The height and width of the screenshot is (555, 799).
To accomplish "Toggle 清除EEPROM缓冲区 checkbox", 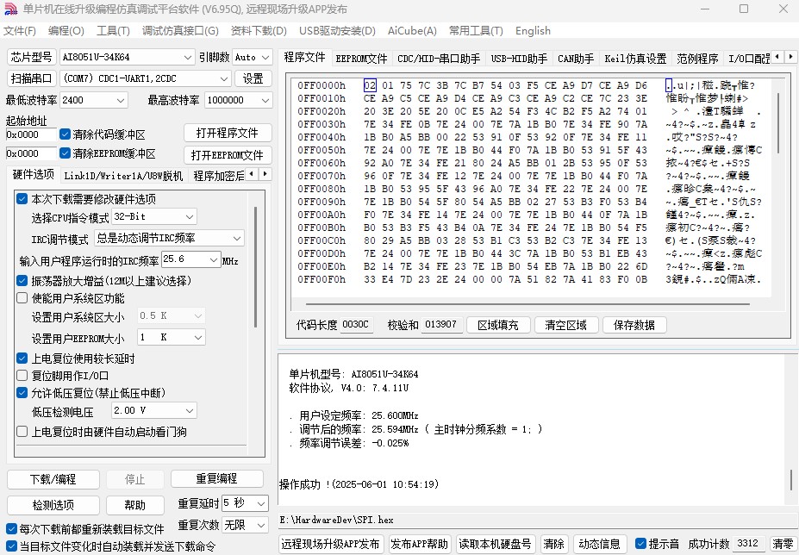I will [65, 153].
